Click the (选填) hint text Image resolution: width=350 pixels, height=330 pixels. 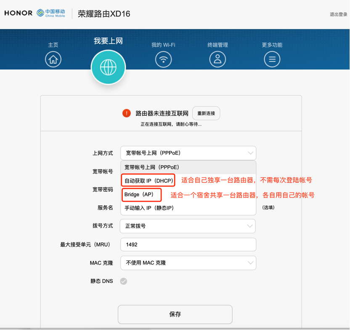[x=268, y=208]
